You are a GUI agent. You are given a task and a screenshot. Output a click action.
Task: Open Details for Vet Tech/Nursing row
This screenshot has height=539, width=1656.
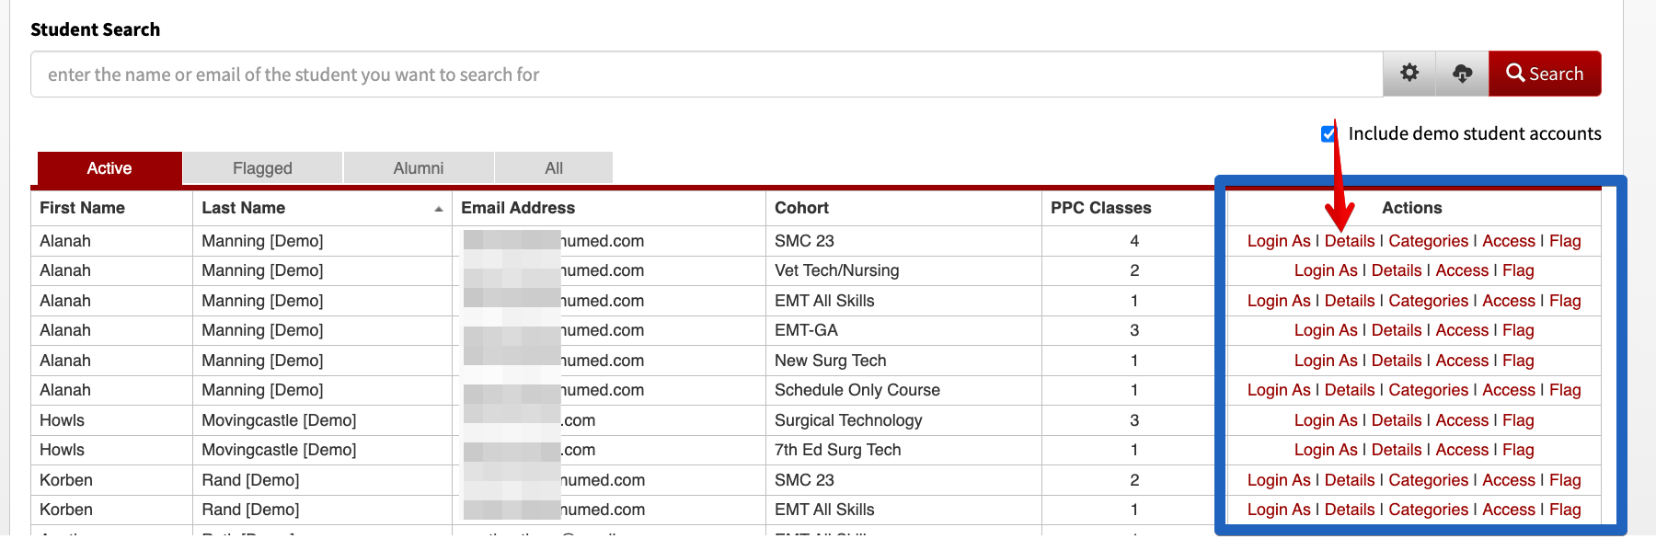tap(1397, 270)
